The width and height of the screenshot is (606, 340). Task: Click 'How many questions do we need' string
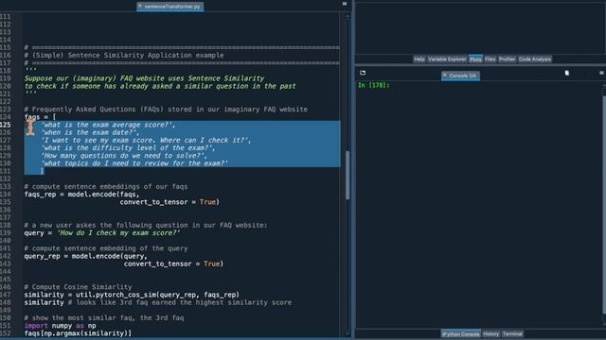pos(124,155)
